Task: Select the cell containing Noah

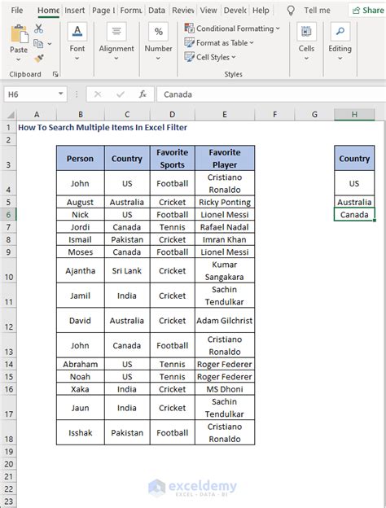Action: 81,376
